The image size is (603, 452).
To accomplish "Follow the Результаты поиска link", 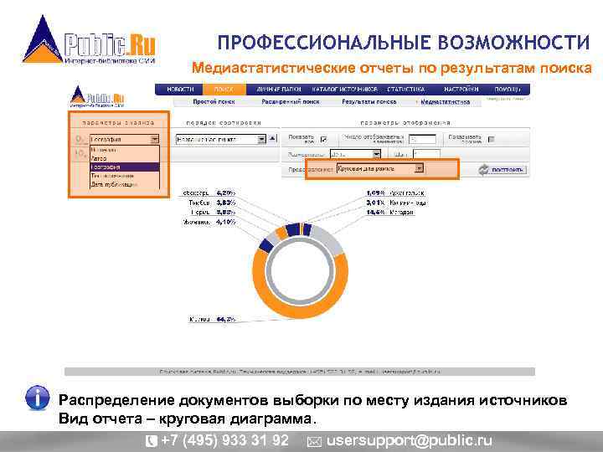I will point(368,102).
